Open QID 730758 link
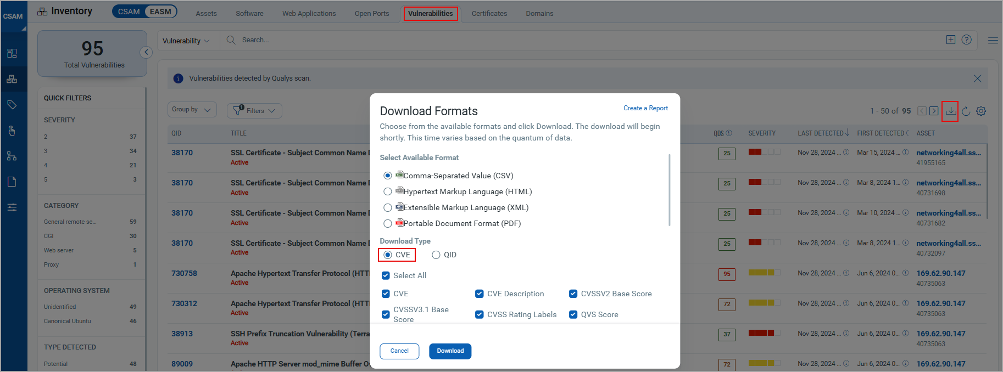The width and height of the screenshot is (1003, 372). [x=184, y=273]
